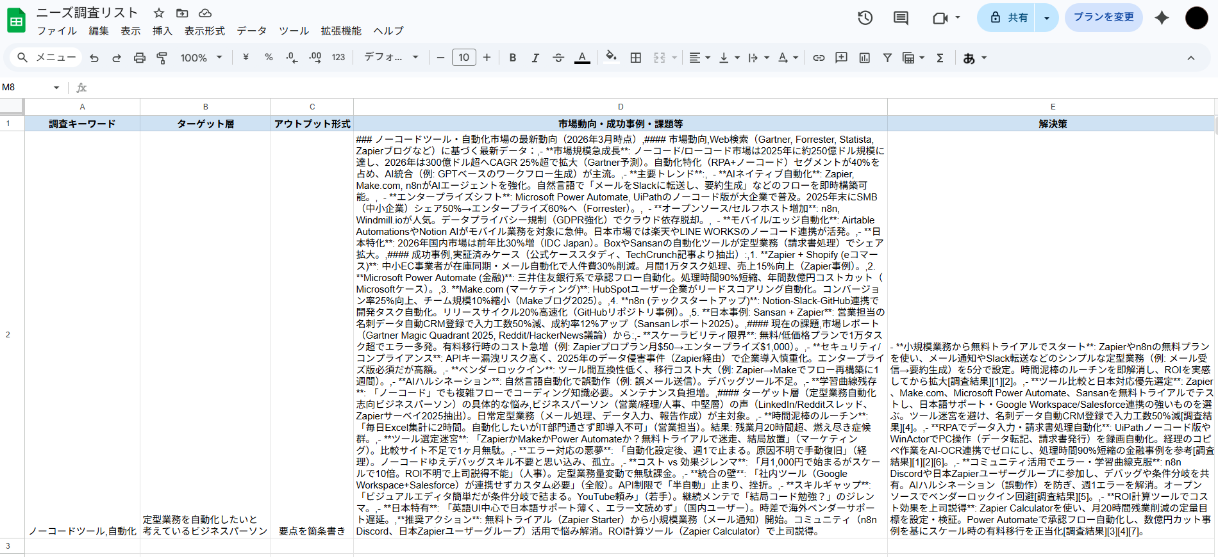Image resolution: width=1218 pixels, height=557 pixels.
Task: Click the merge cells icon
Action: (659, 58)
